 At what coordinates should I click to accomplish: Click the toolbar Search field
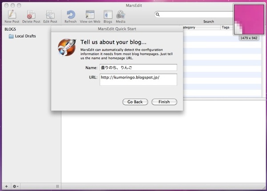point(194,15)
